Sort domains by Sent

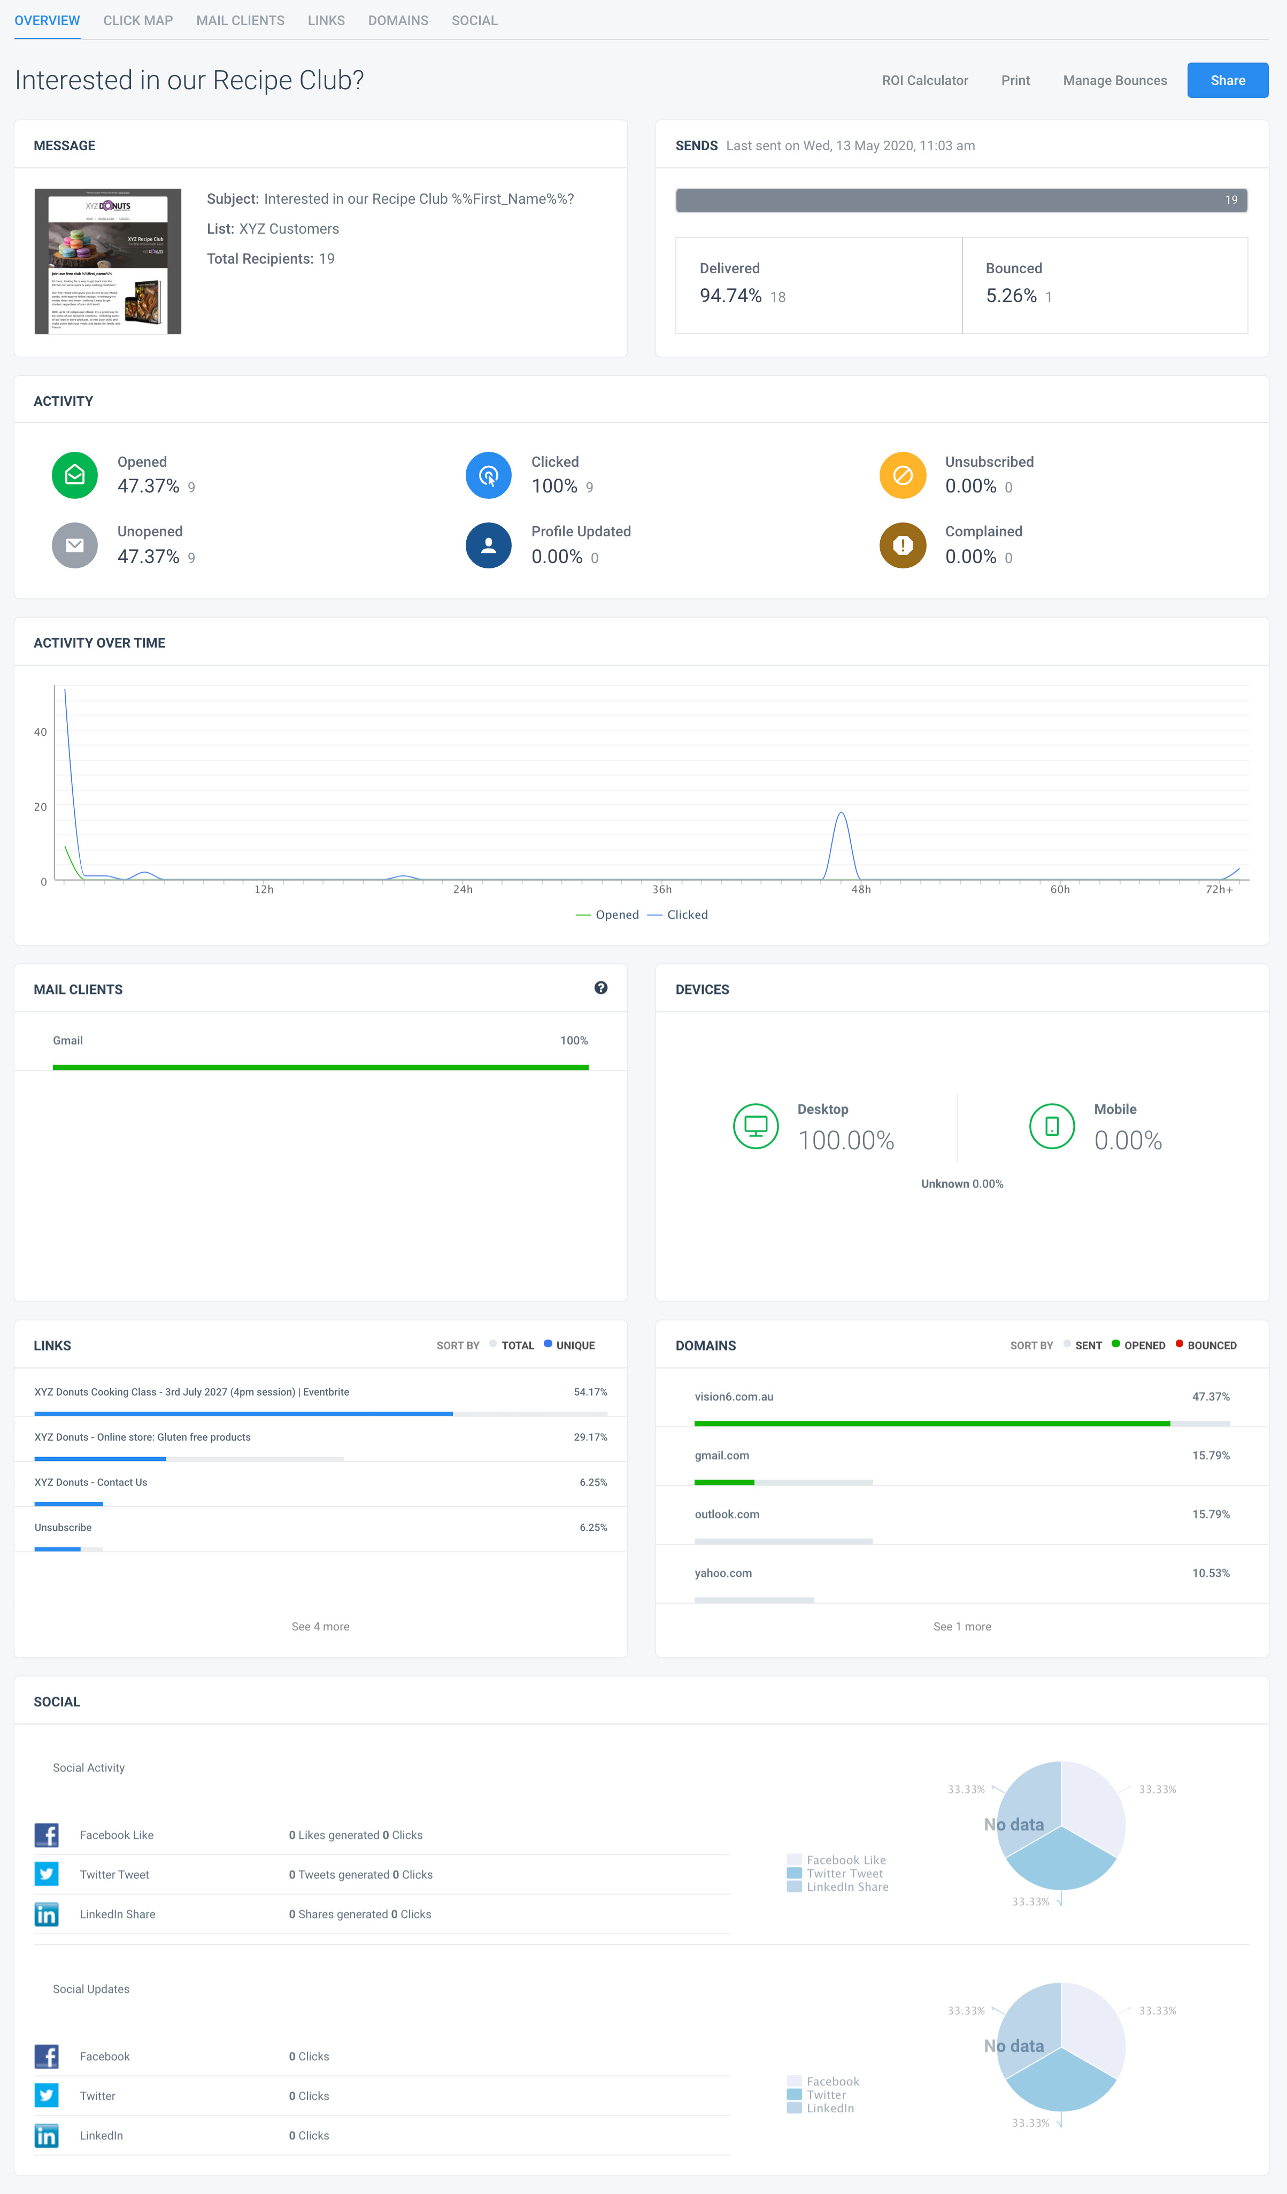pyautogui.click(x=1082, y=1345)
